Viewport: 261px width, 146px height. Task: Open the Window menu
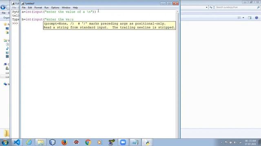click(66, 8)
